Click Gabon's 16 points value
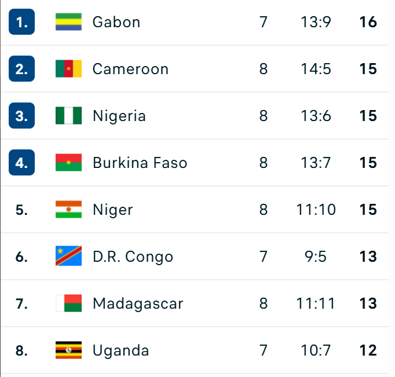 coord(368,22)
